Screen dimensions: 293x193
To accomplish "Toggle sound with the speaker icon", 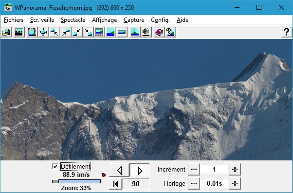I will 146,32.
